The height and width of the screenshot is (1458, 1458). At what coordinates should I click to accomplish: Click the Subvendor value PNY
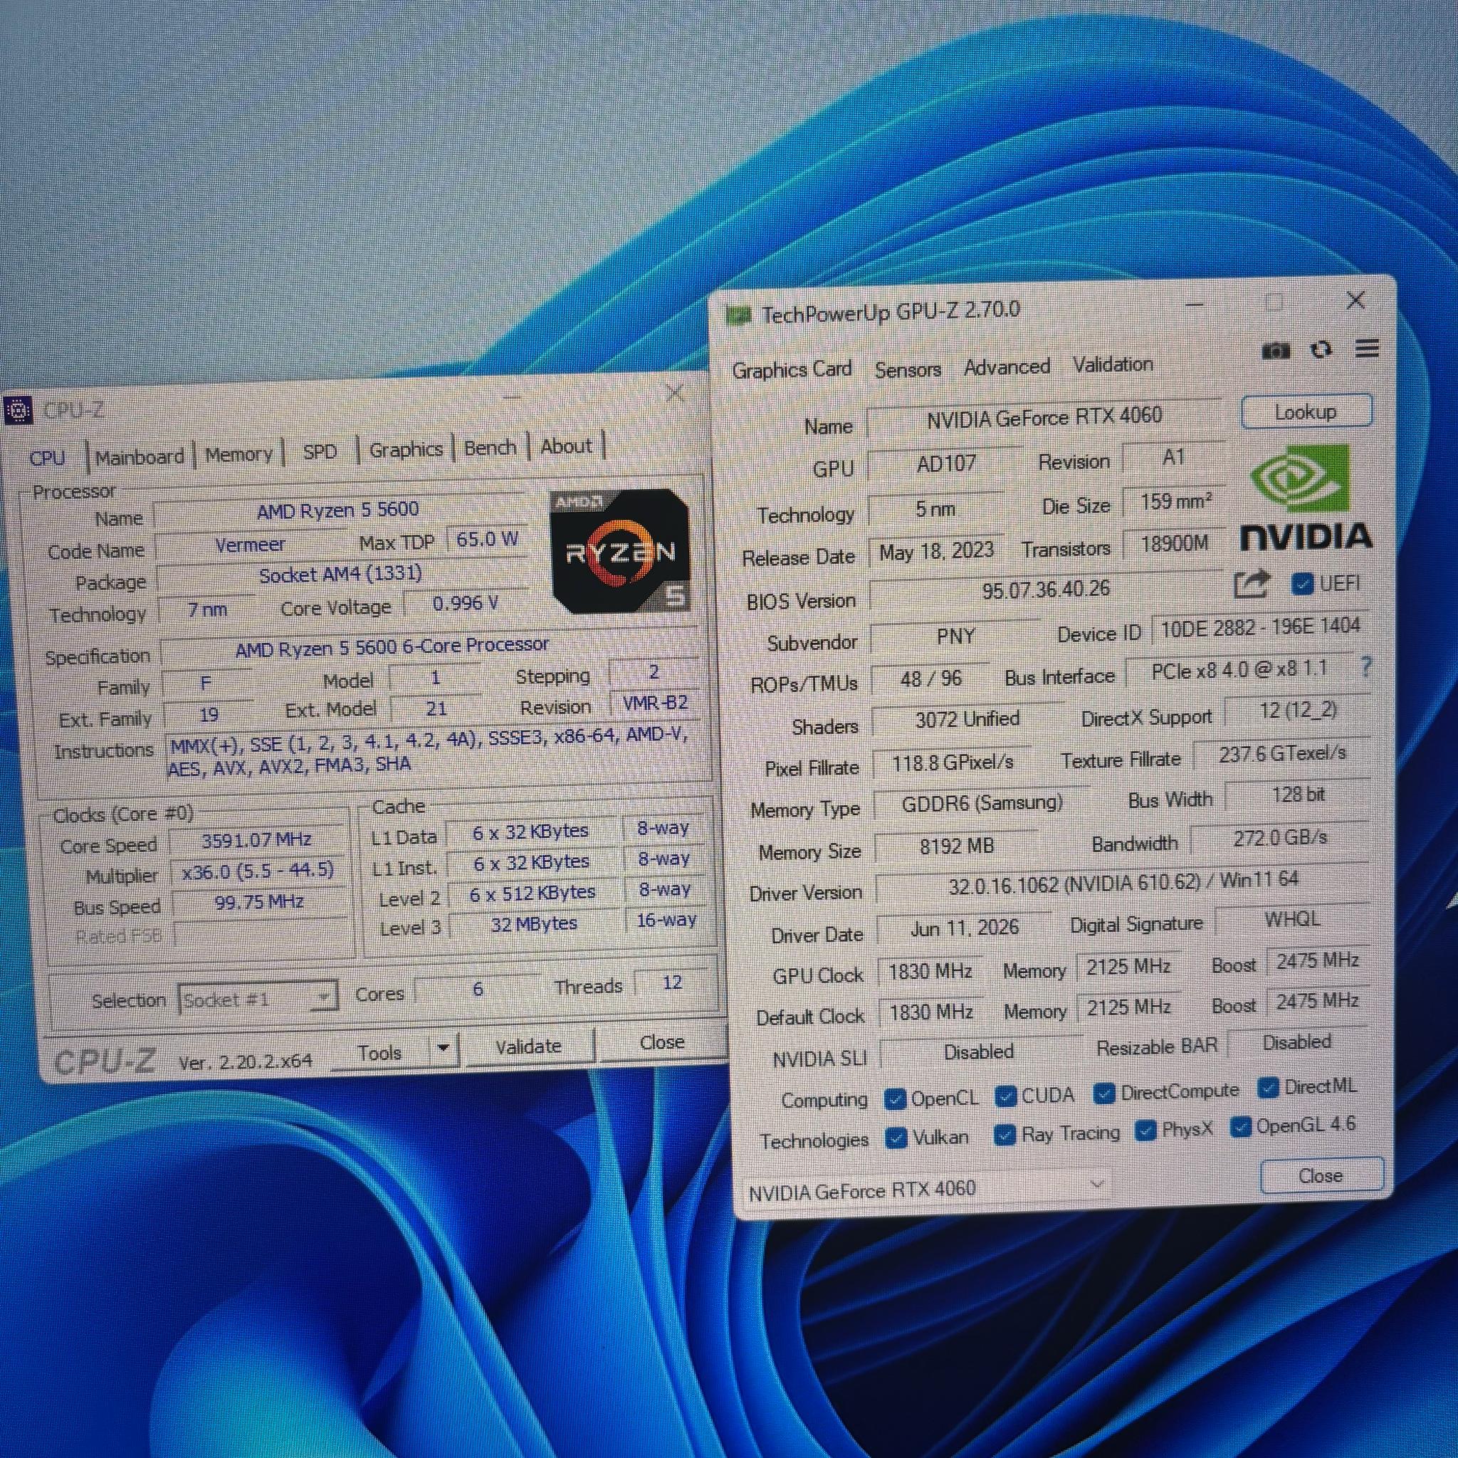(x=956, y=636)
